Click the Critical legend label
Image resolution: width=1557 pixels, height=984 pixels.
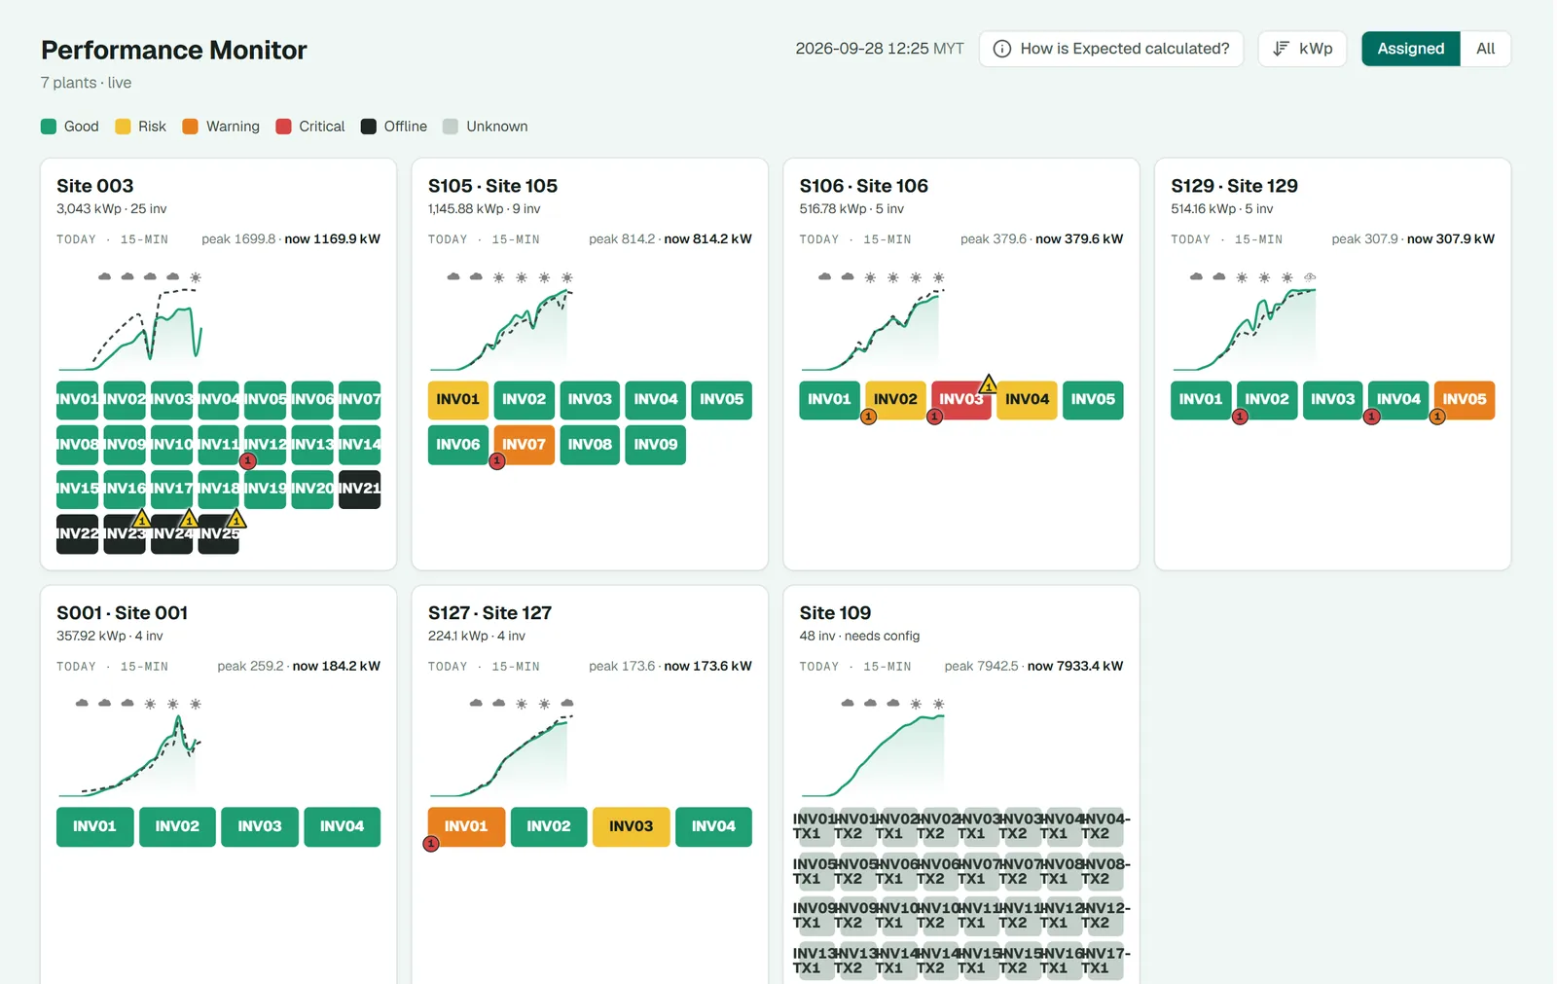321,127
